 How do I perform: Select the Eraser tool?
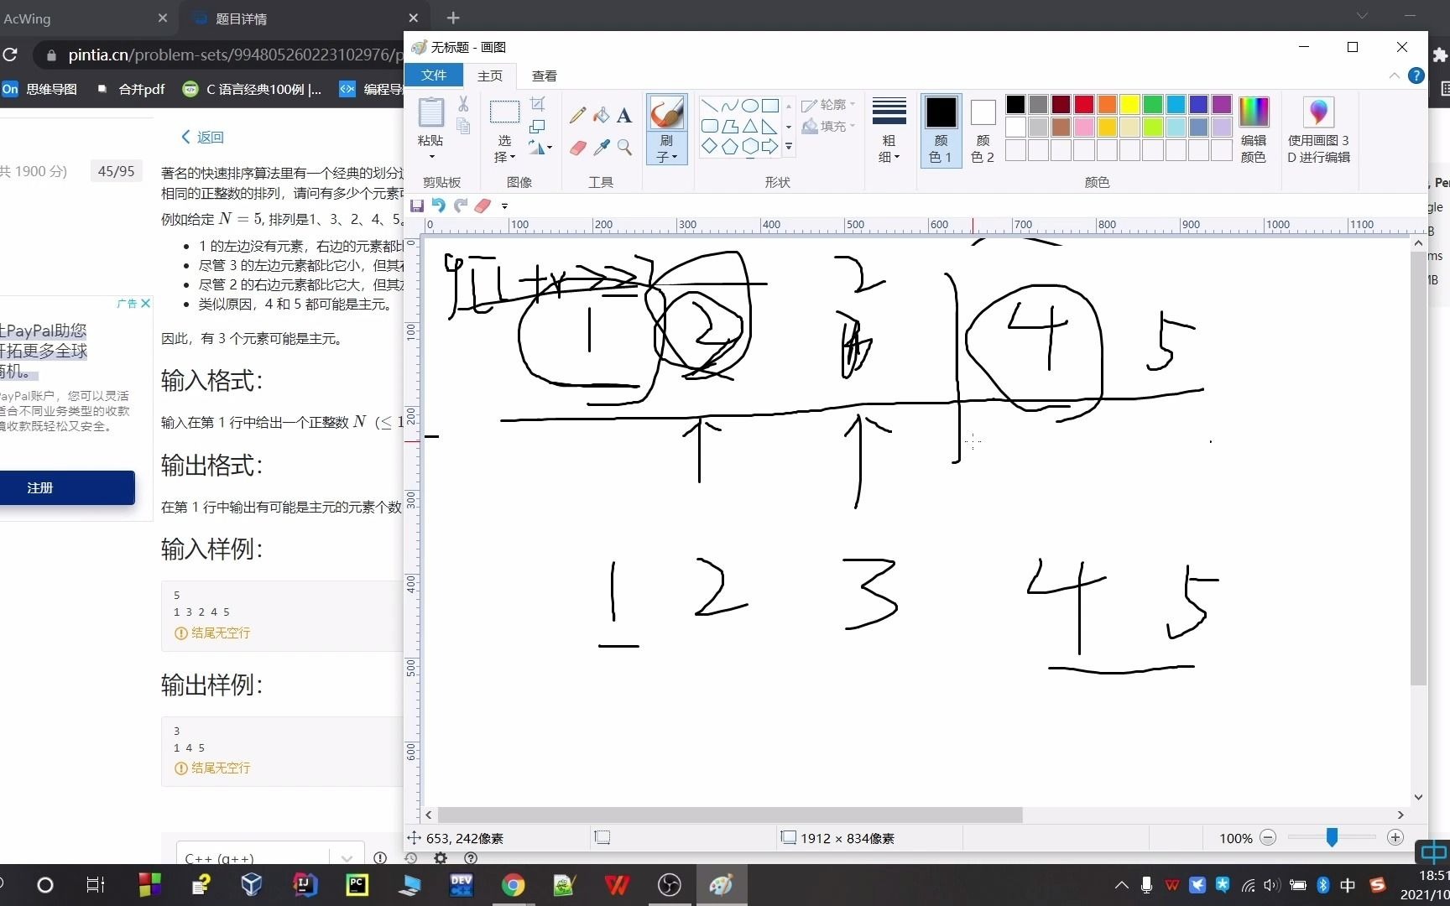(578, 148)
